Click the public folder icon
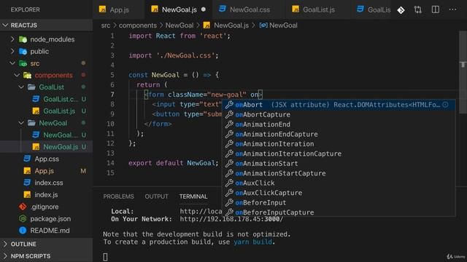 coord(23,52)
